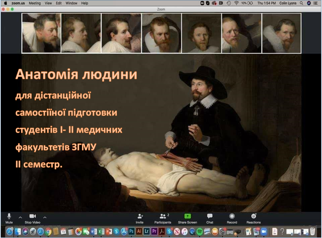Open the Colin Lyons user menu
Viewport: 322px width, 238px height.
point(288,3)
